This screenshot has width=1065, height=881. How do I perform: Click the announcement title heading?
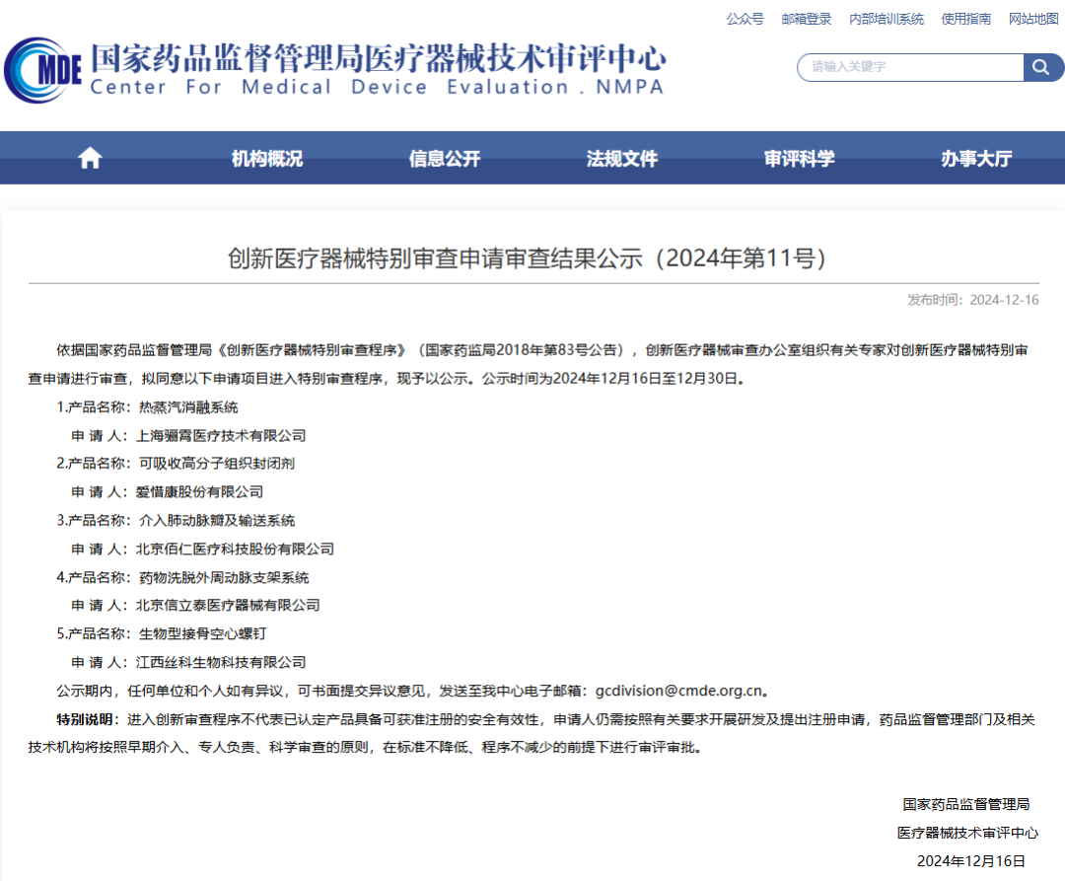point(527,259)
